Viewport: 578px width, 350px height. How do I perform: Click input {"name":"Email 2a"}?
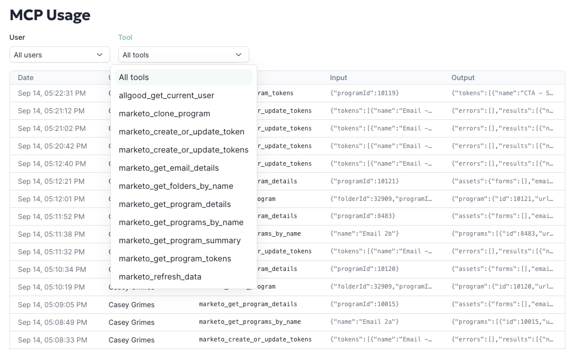pyautogui.click(x=365, y=322)
